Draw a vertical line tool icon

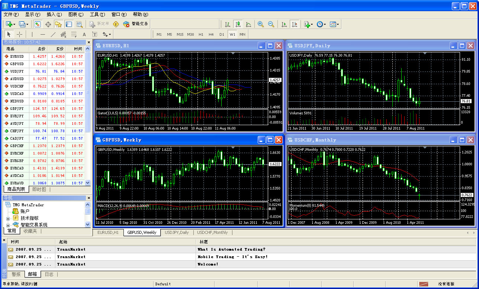[32, 34]
